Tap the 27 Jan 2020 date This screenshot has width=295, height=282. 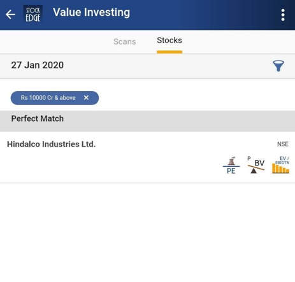38,65
